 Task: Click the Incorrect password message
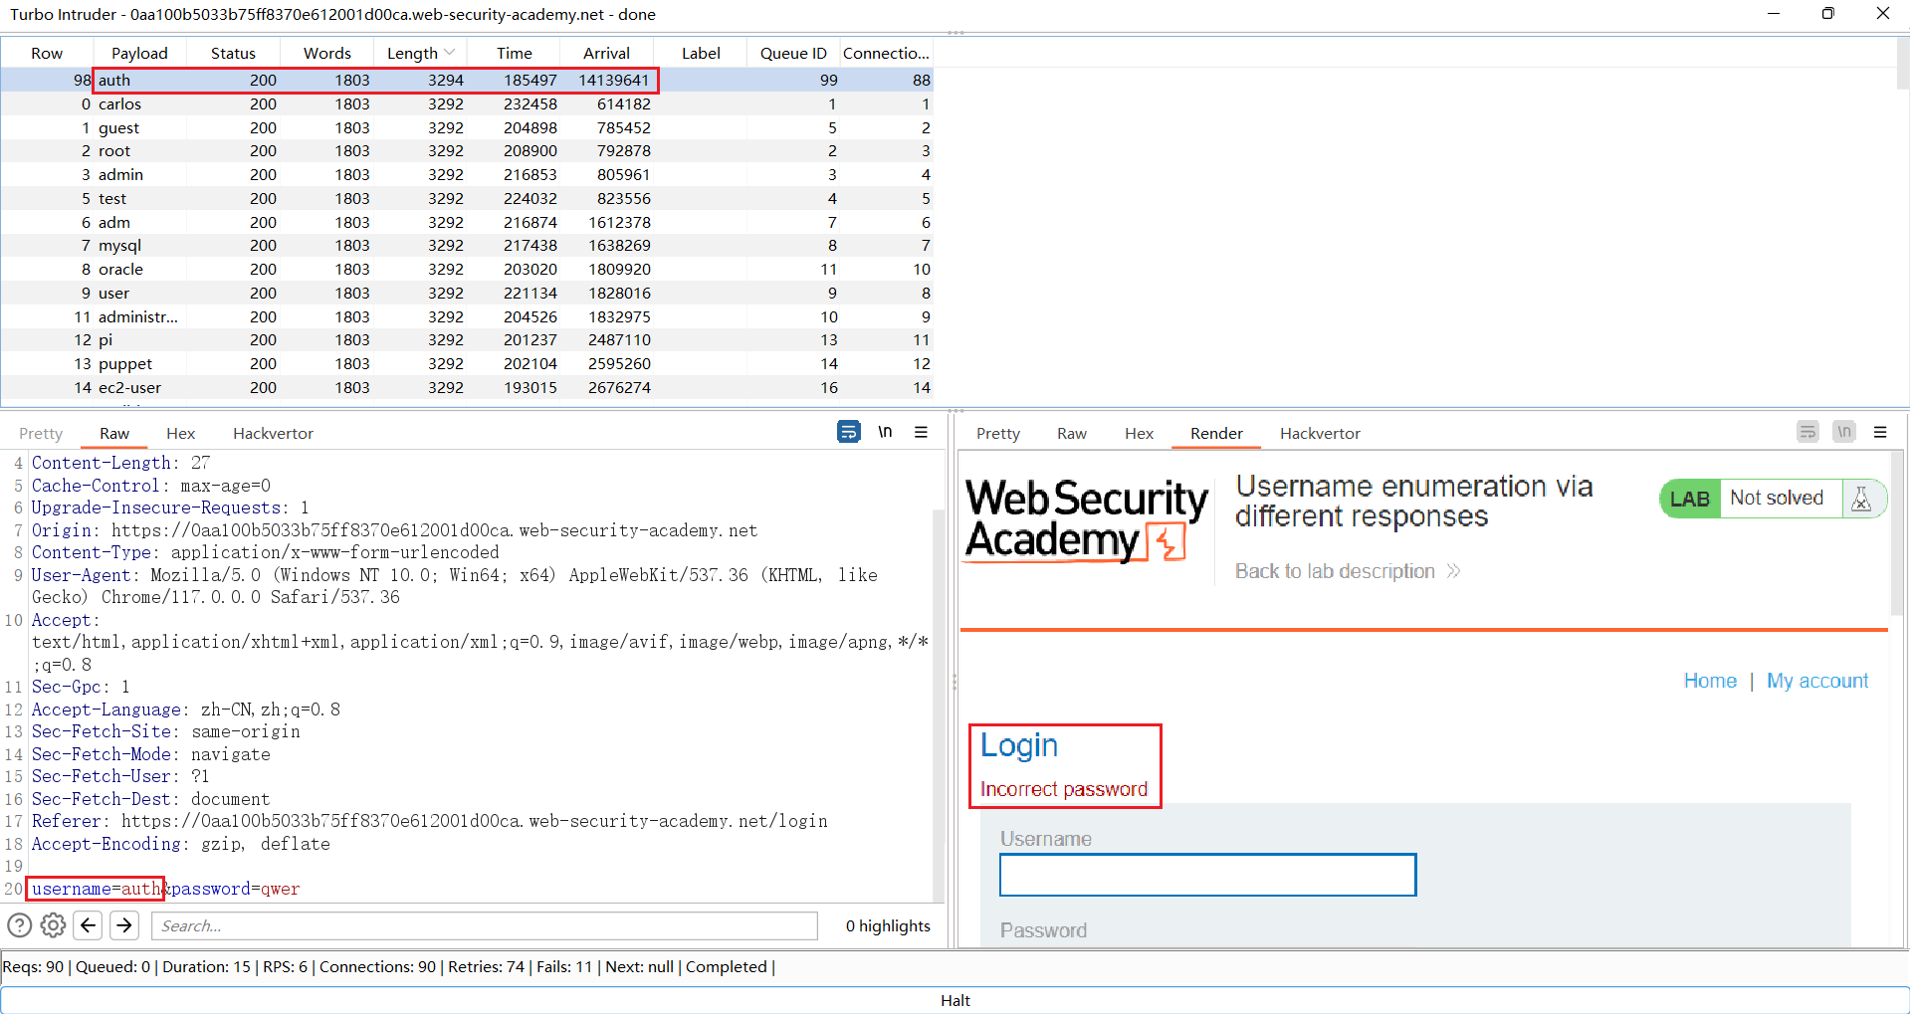click(x=1064, y=789)
